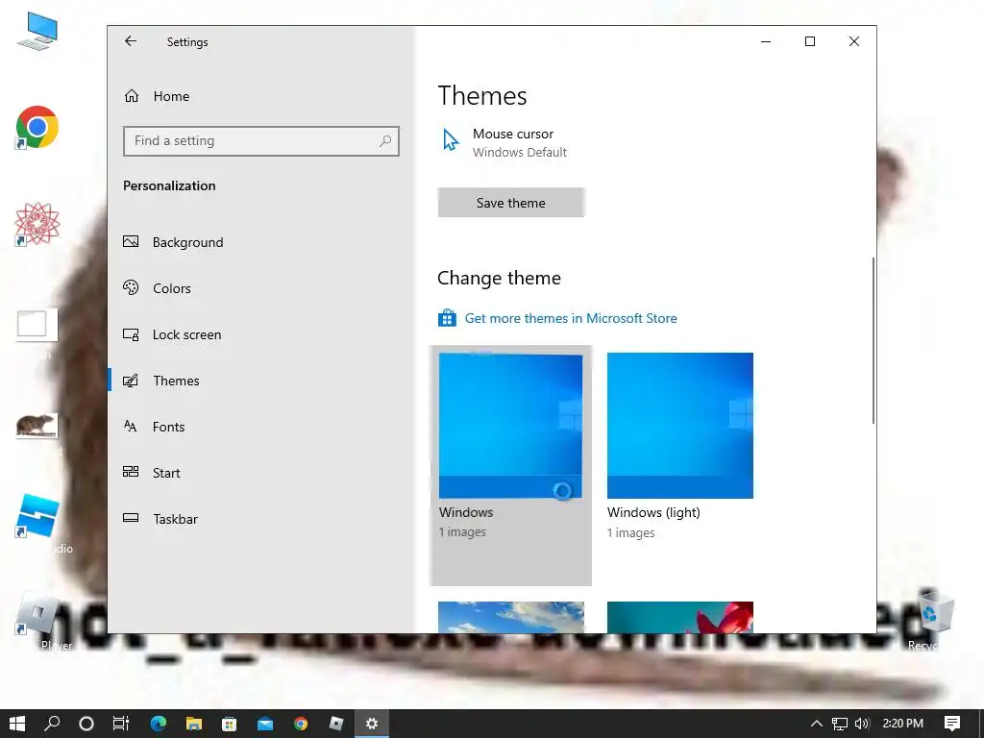Viewport: 984px width, 738px height.
Task: Open Microsoft Store from taskbar
Action: tap(230, 724)
